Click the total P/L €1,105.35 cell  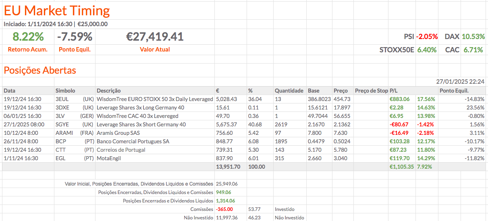(x=401, y=167)
